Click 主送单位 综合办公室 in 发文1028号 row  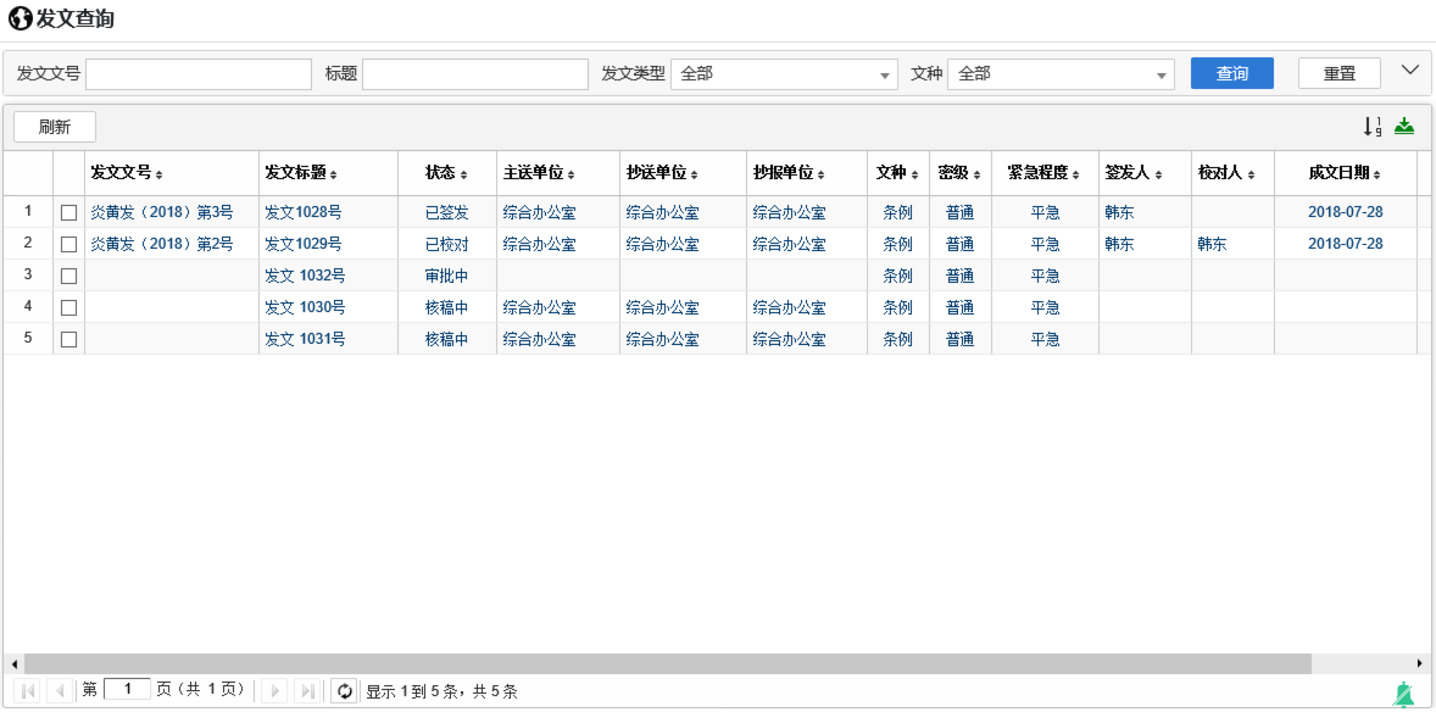point(539,212)
